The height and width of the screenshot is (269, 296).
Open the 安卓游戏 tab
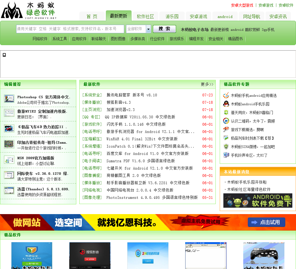click(x=198, y=16)
